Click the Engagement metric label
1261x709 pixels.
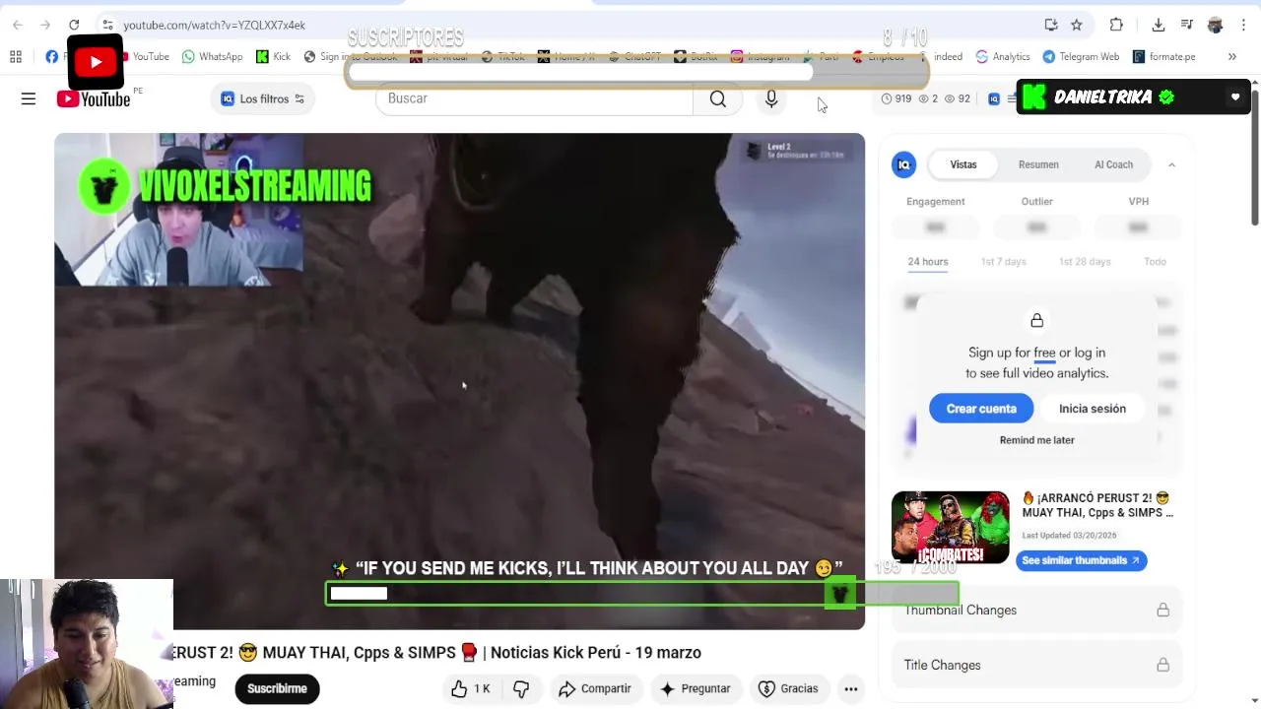coord(935,202)
